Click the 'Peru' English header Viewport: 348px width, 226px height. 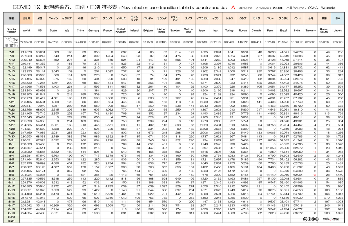pos(270,30)
